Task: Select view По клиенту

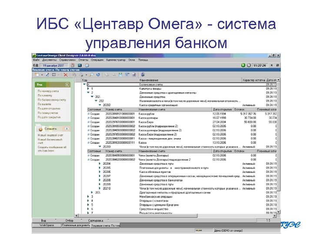Action: (x=45, y=95)
